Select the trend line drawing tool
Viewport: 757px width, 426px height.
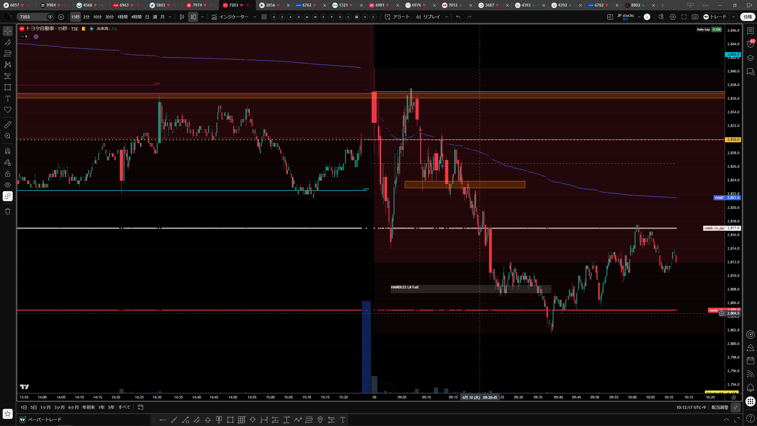pyautogui.click(x=8, y=42)
